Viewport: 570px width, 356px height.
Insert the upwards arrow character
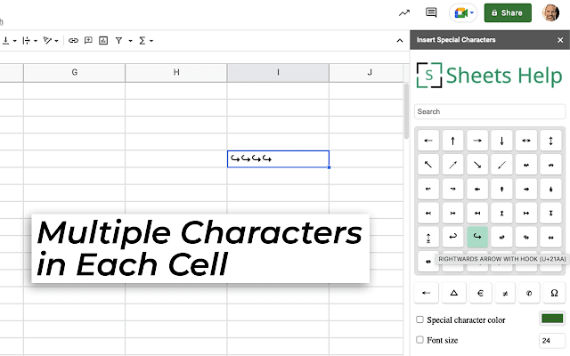coord(452,141)
